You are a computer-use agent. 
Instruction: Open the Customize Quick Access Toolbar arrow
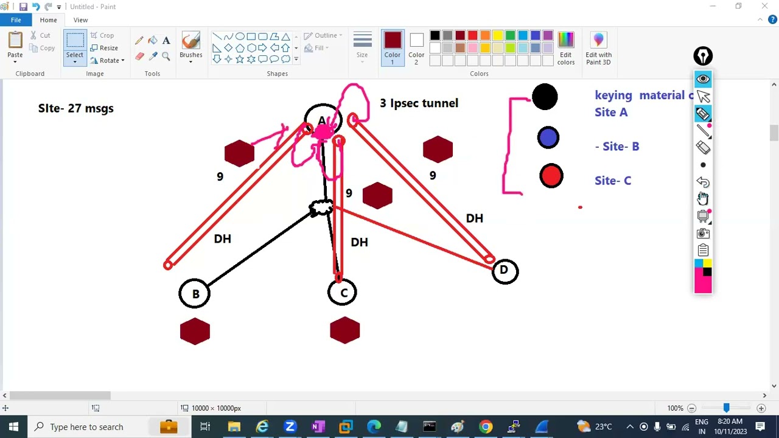[59, 7]
